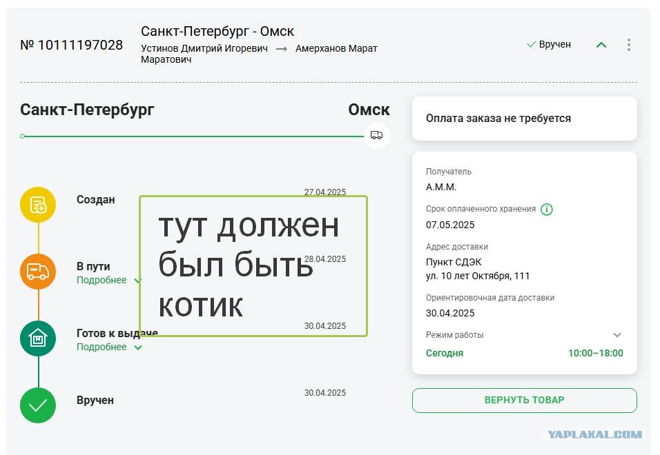Click the Санкт-Петербург - Омск header title
660x455 pixels.
pyautogui.click(x=217, y=31)
